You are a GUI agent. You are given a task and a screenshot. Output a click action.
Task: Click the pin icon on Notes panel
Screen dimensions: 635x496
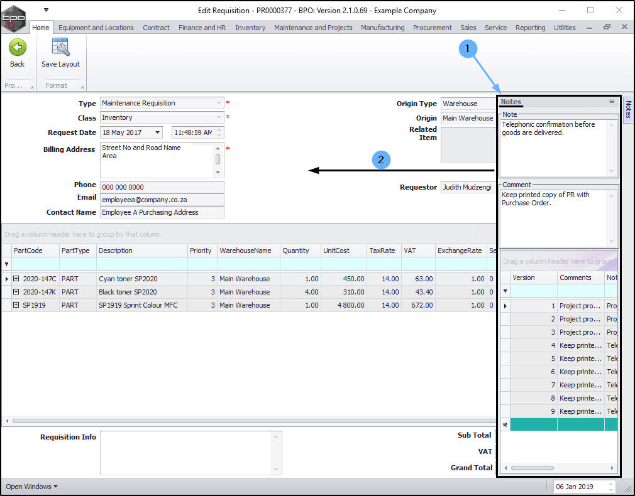[x=611, y=102]
